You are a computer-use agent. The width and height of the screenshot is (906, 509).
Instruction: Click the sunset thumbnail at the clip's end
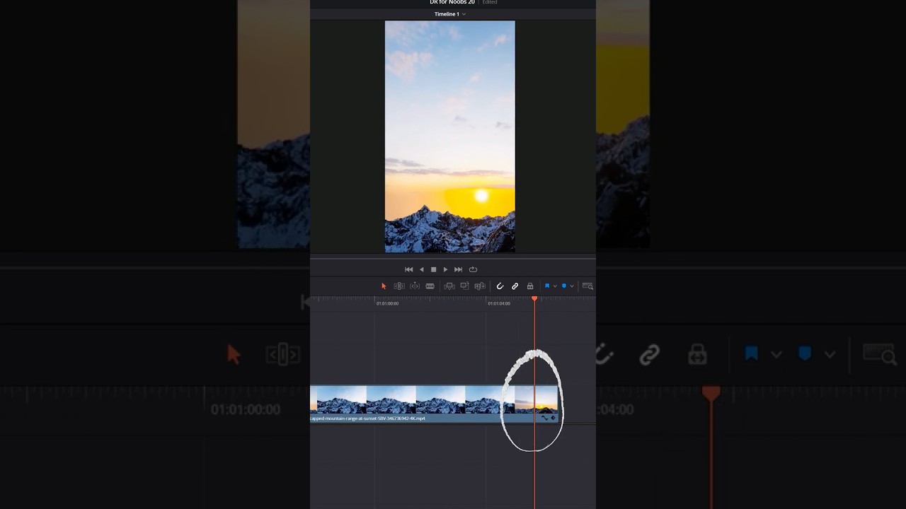pos(536,399)
